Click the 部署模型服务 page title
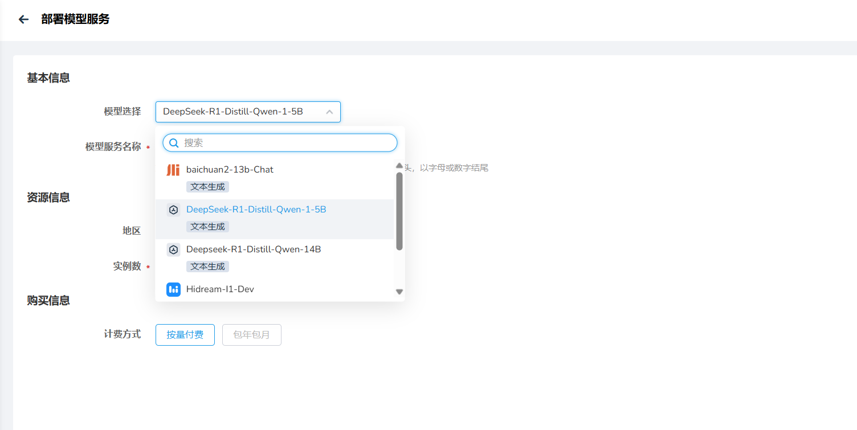 click(x=75, y=19)
